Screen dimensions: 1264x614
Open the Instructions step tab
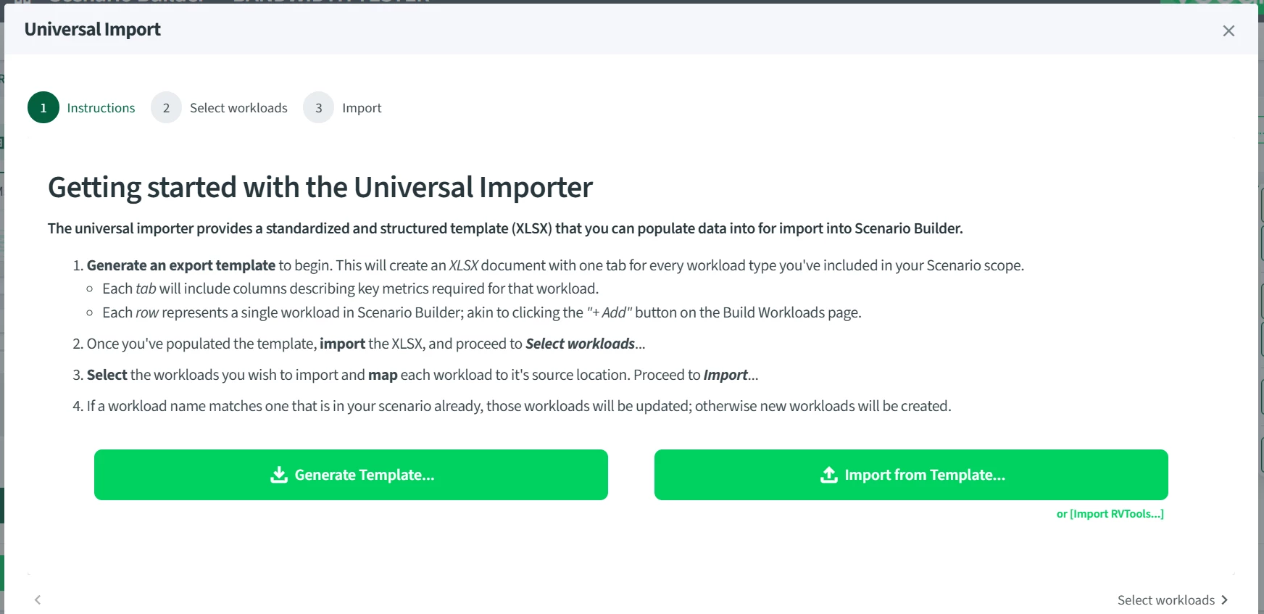(101, 108)
